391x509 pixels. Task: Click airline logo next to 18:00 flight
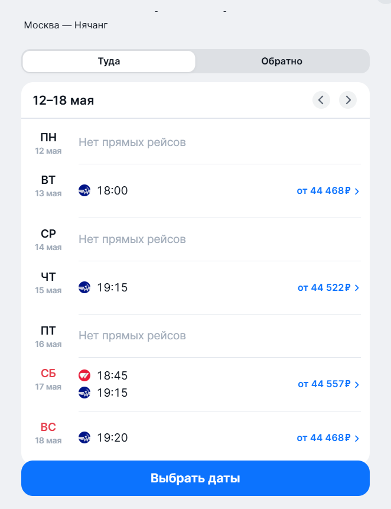point(84,191)
